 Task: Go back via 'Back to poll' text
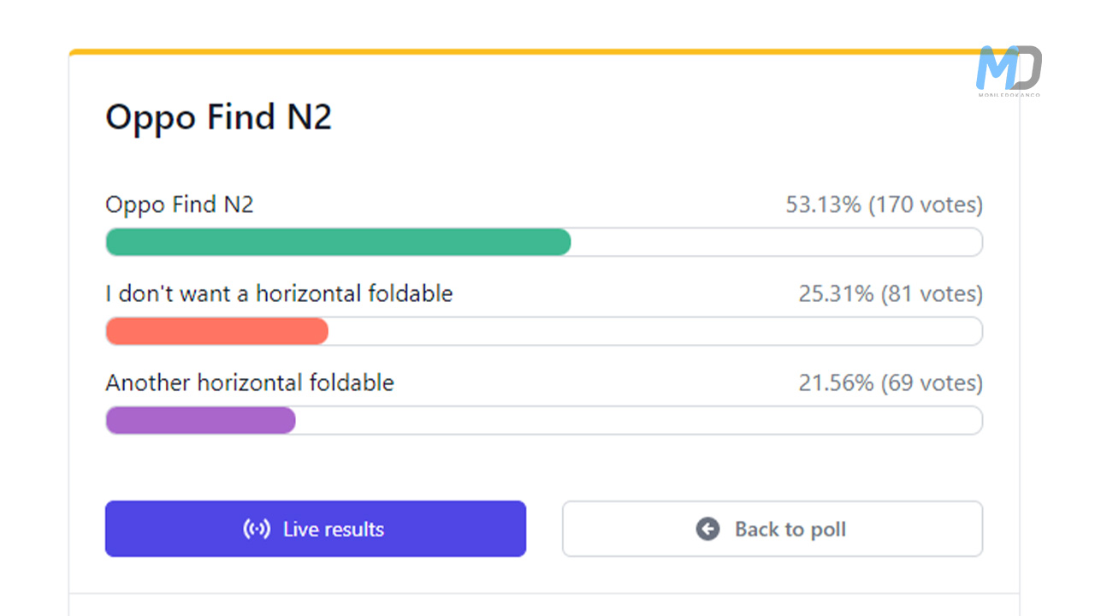click(x=790, y=529)
